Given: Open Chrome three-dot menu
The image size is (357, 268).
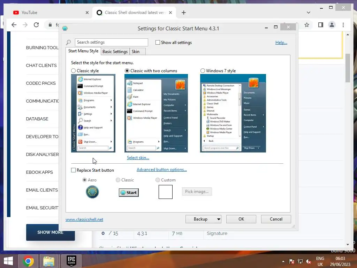Looking at the screenshot, I should click(343, 25).
